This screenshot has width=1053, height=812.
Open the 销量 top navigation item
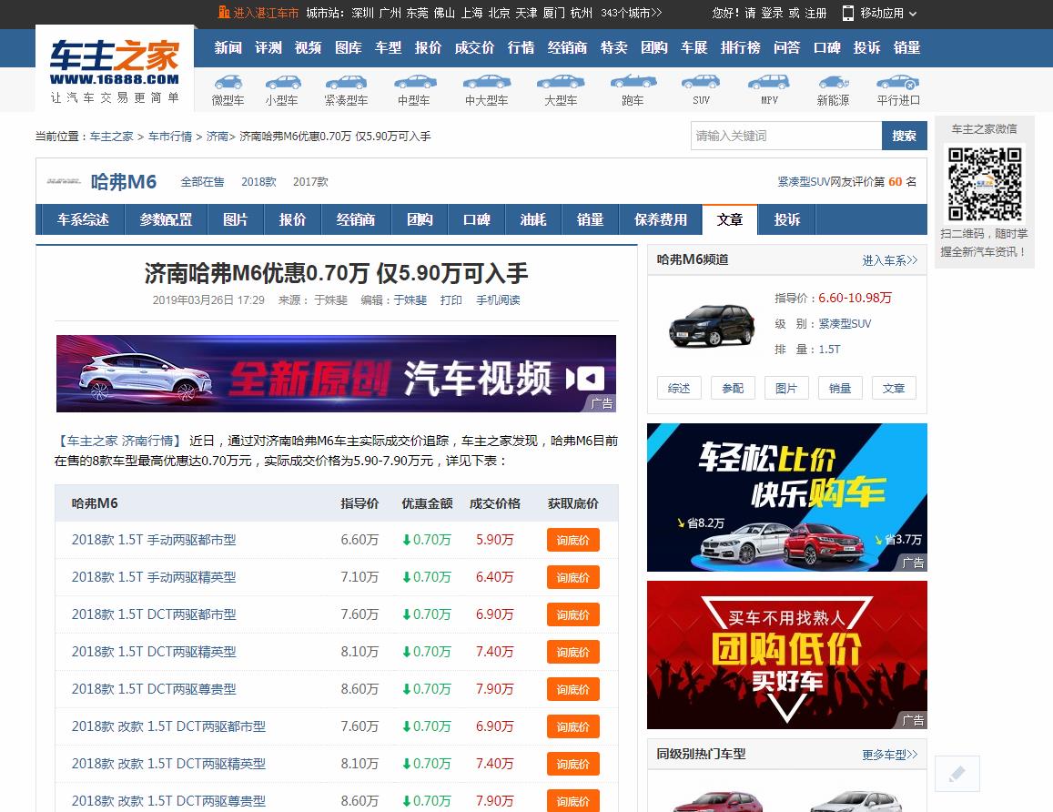click(906, 47)
